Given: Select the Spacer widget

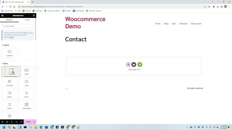Looking at the screenshot, I should [10, 106].
